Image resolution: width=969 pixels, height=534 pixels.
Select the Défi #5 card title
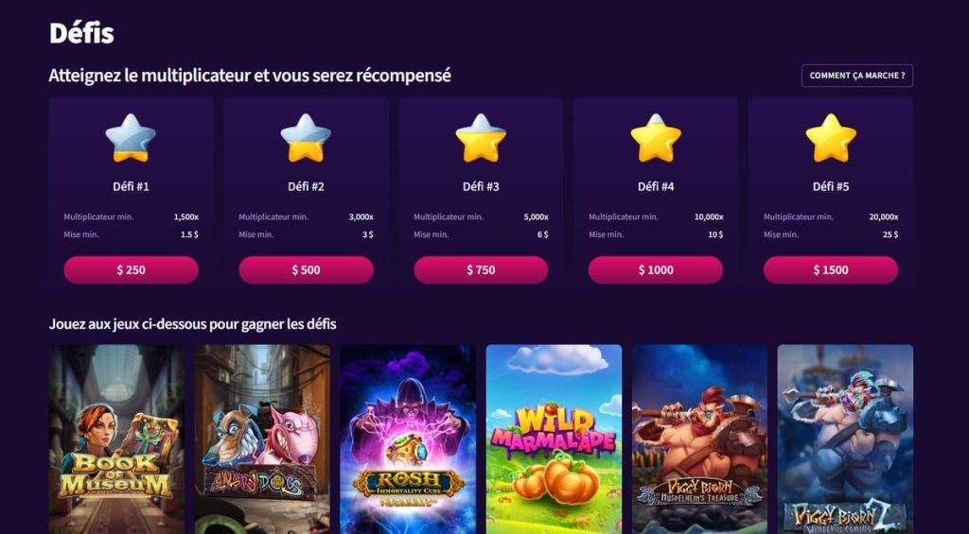click(831, 186)
